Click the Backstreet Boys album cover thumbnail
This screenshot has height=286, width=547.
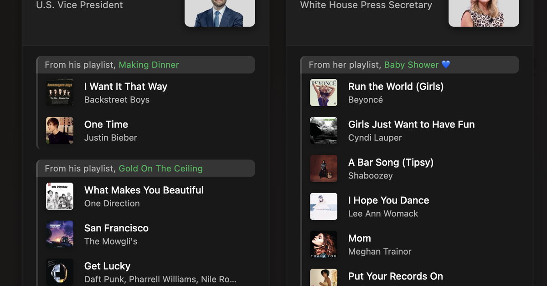tap(59, 92)
